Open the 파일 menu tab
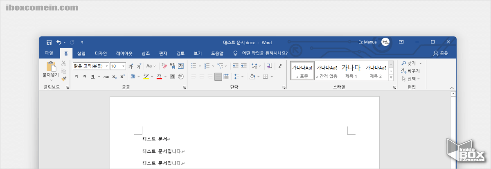This screenshot has height=169, width=491. pyautogui.click(x=49, y=53)
